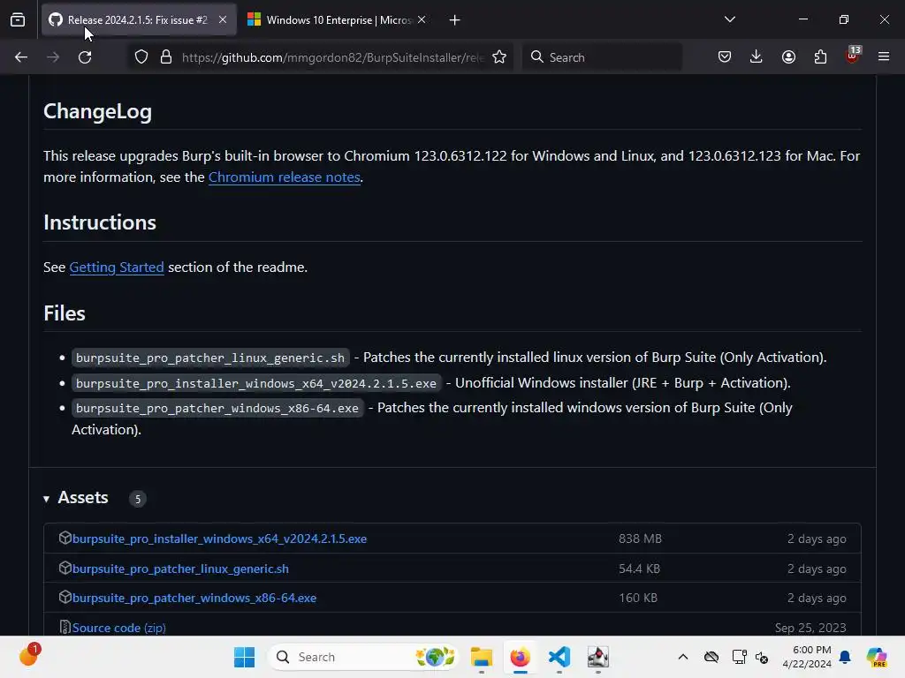Click burpsuite_pro_patcher_linux_generic.sh code text in Files
This screenshot has height=678, width=905.
(210, 358)
